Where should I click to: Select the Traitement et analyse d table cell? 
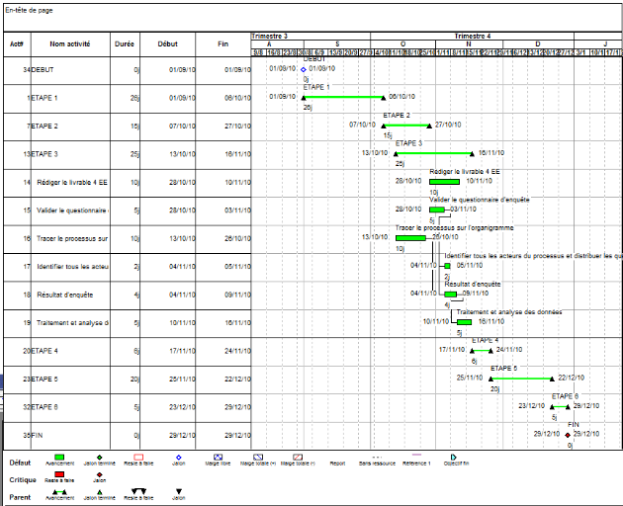point(70,323)
